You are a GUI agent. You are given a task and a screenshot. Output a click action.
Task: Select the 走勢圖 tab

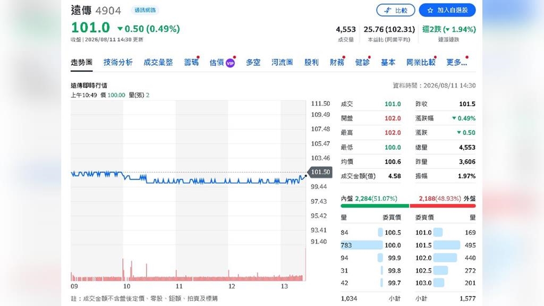81,63
